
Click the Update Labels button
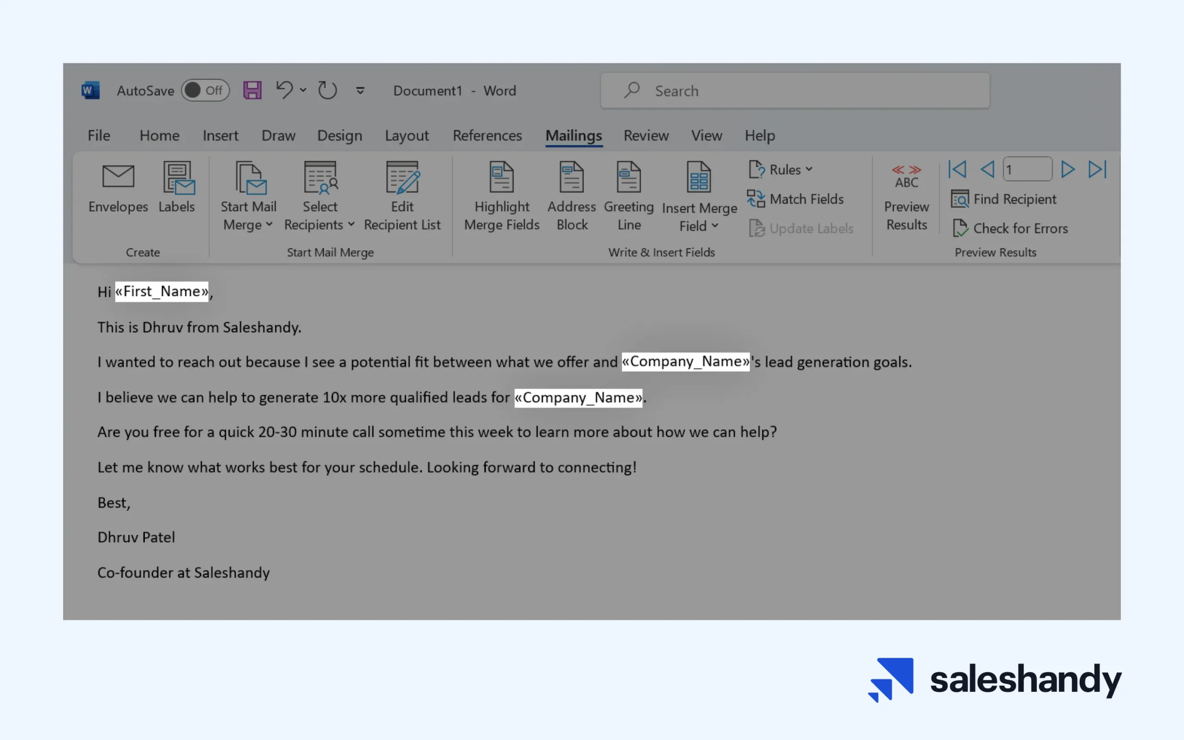(801, 228)
